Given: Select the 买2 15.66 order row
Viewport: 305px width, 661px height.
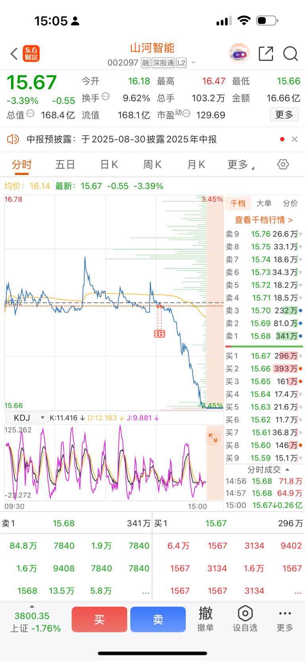Looking at the screenshot, I should click(x=264, y=369).
